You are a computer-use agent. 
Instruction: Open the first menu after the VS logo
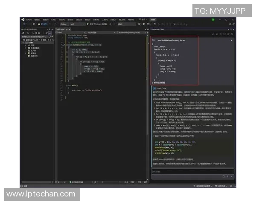29,20
